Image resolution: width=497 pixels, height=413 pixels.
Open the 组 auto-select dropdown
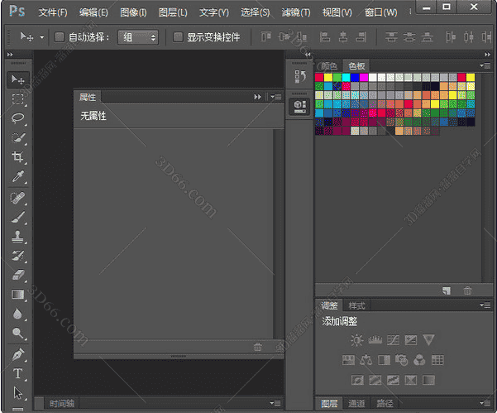138,37
